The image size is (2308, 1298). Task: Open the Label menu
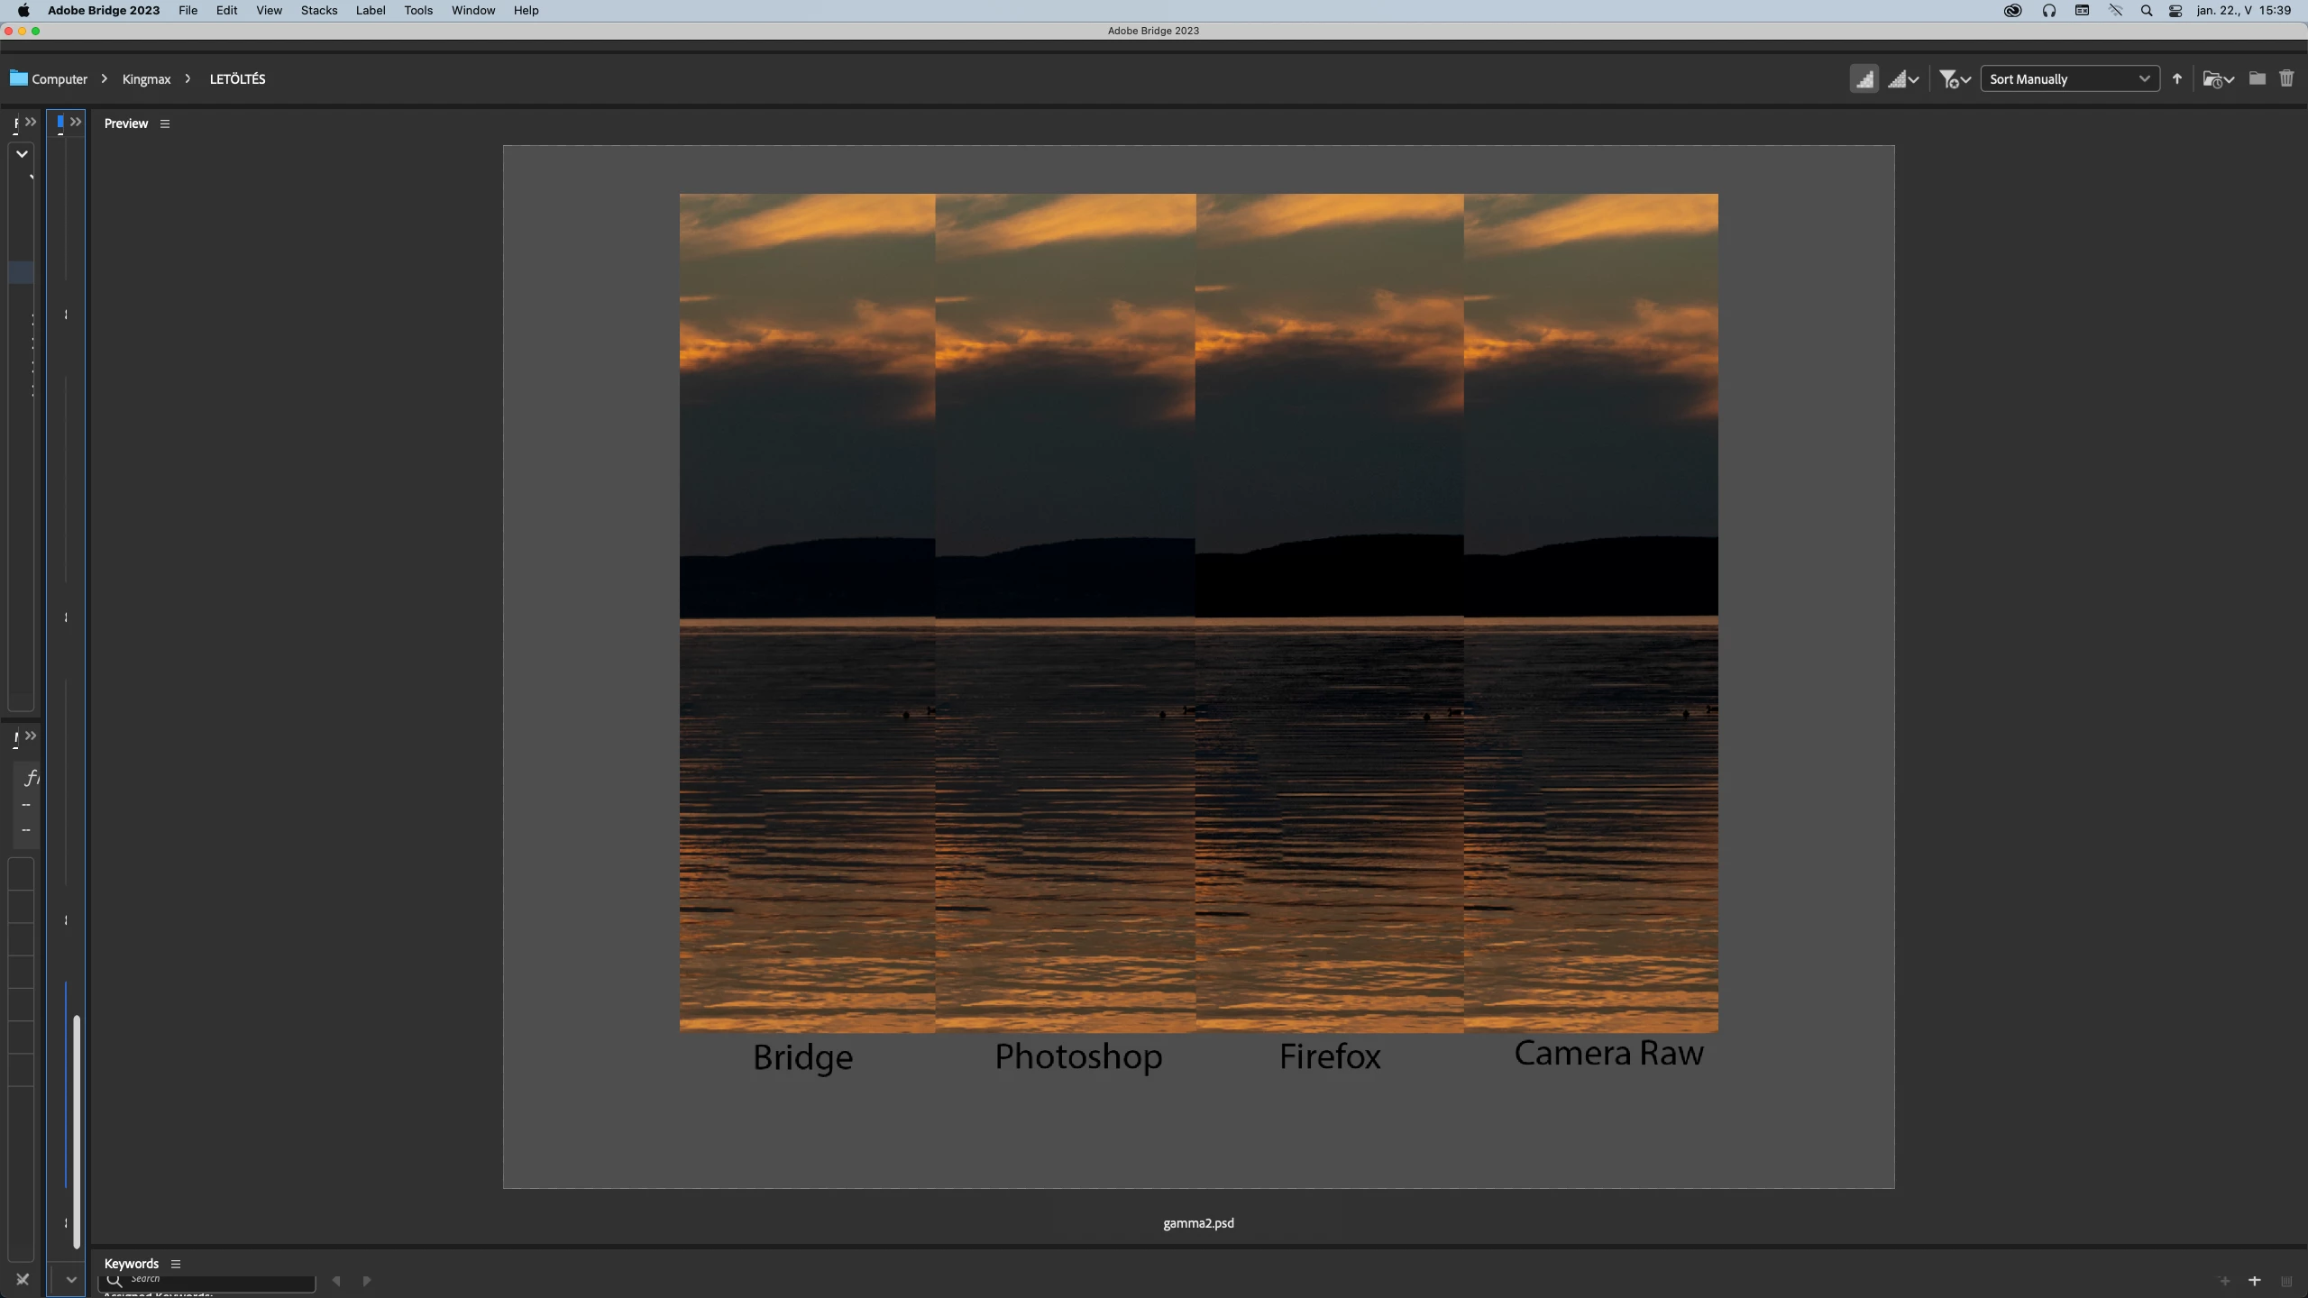click(x=371, y=11)
